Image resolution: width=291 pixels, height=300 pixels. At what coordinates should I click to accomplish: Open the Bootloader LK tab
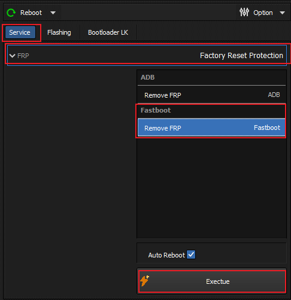108,32
